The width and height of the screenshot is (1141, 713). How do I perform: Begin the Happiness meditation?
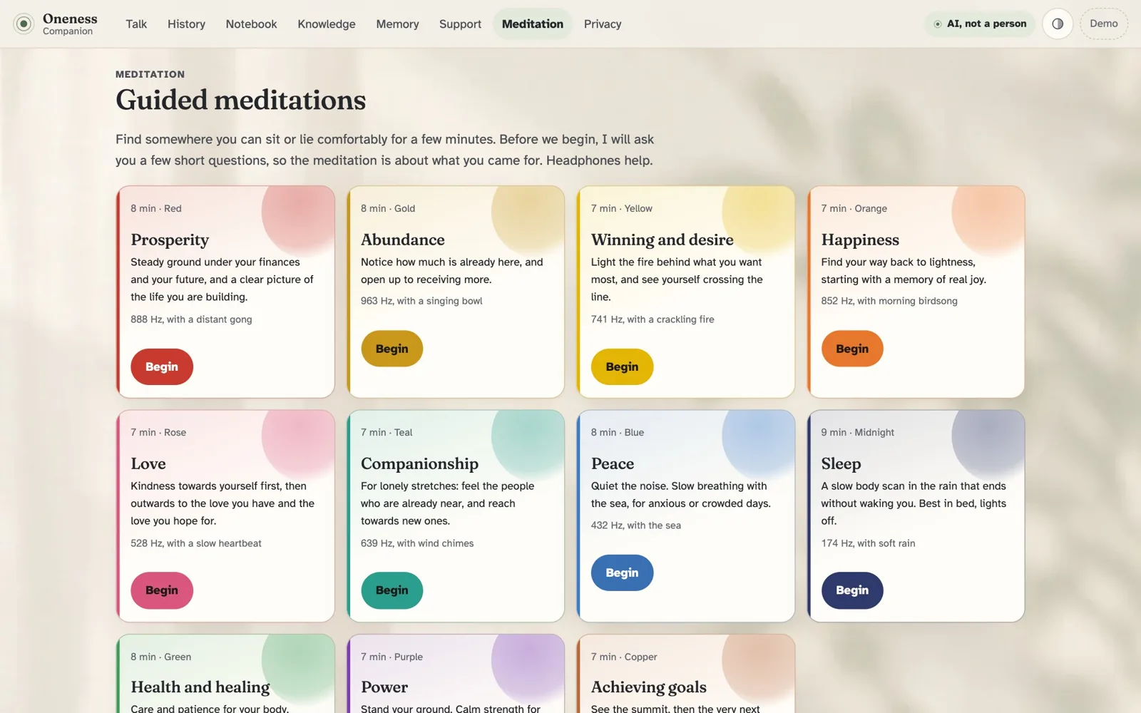coord(852,349)
